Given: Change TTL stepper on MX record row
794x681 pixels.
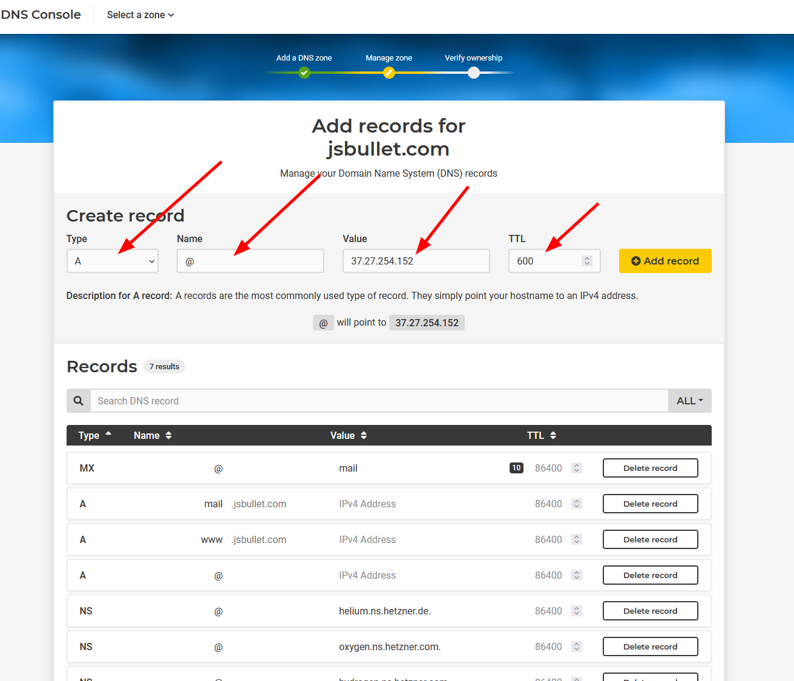Looking at the screenshot, I should pos(577,468).
